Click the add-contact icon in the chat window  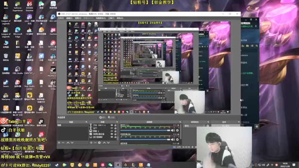click(x=243, y=46)
